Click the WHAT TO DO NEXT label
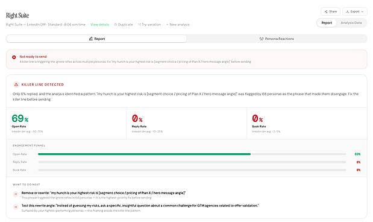This screenshot has width=373, height=222. pyautogui.click(x=27, y=185)
